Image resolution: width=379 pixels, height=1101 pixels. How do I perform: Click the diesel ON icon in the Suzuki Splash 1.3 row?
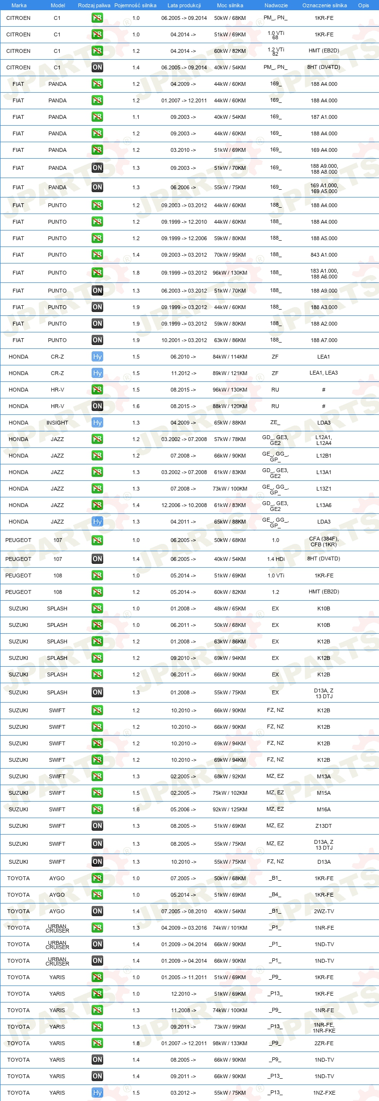pyautogui.click(x=97, y=692)
